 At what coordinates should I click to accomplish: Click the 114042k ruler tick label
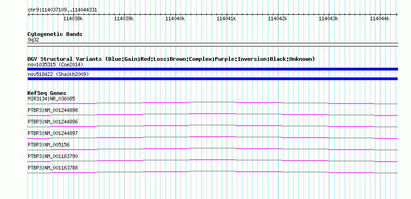278,18
